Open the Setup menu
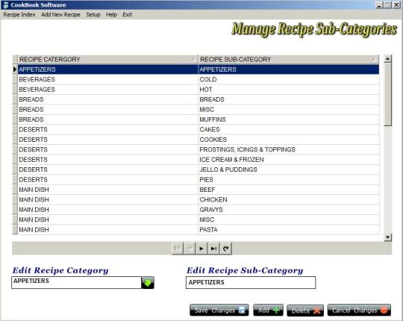403x321 pixels. (x=93, y=15)
